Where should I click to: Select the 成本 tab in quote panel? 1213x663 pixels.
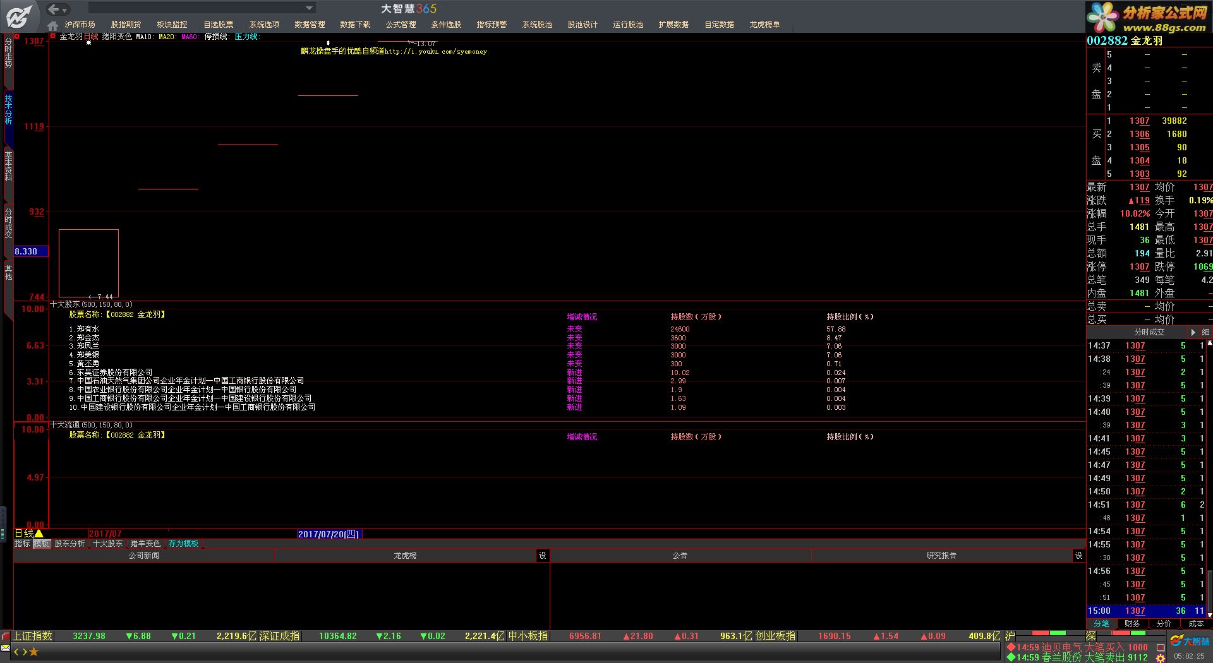(x=1196, y=624)
